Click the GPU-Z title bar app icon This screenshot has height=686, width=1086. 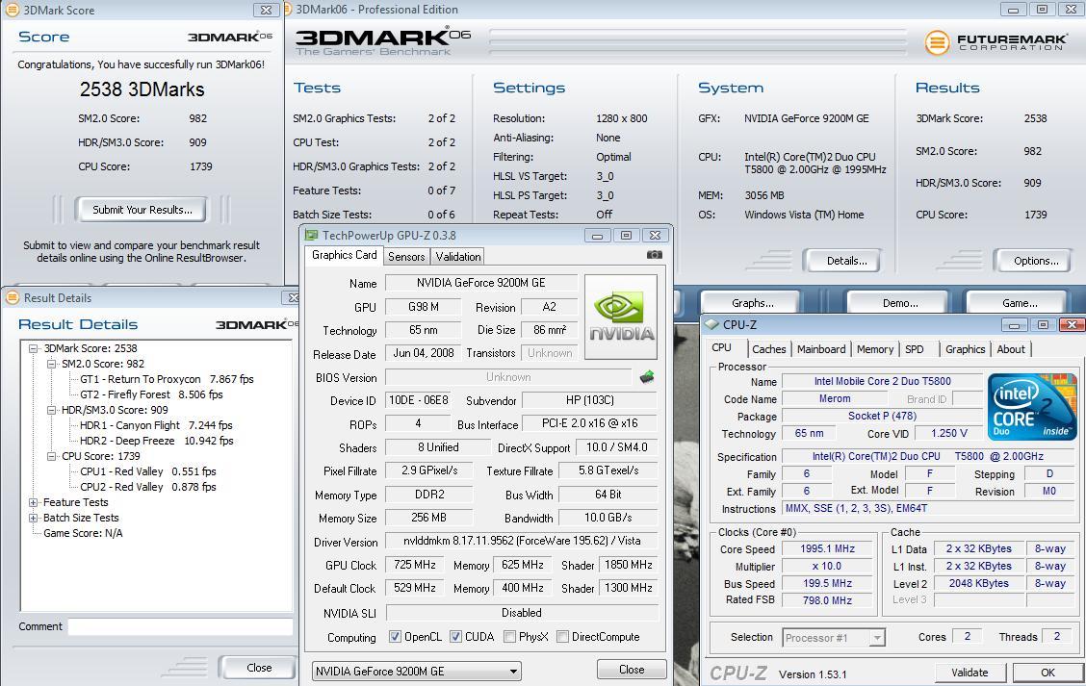pyautogui.click(x=312, y=236)
